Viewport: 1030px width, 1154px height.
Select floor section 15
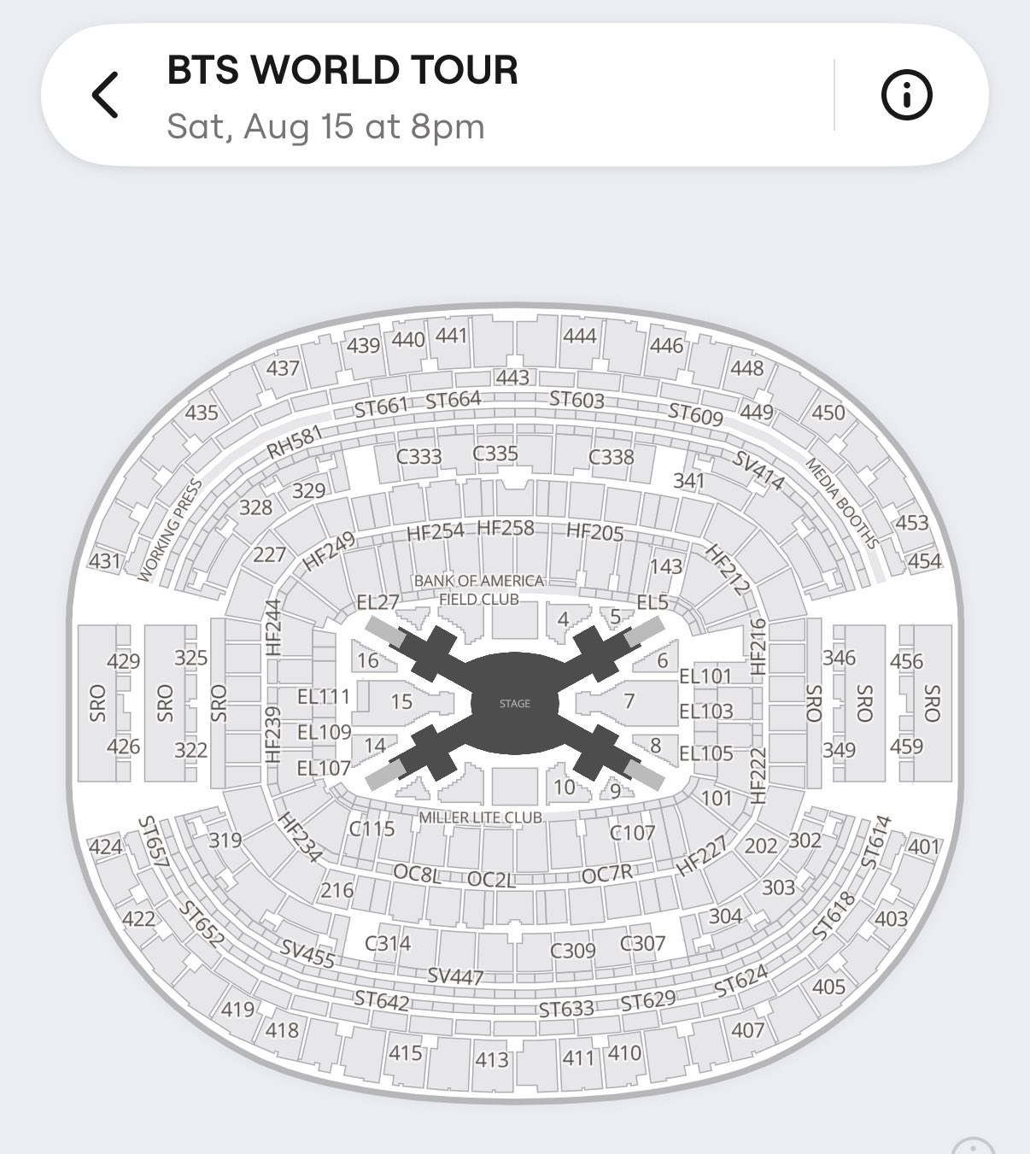pos(401,701)
